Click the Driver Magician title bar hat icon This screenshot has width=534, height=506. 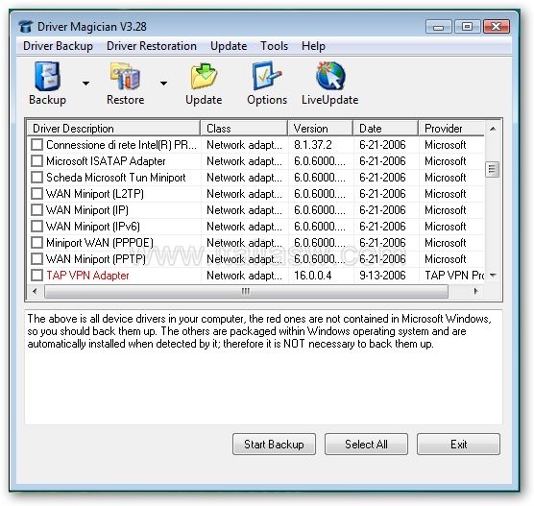click(26, 27)
